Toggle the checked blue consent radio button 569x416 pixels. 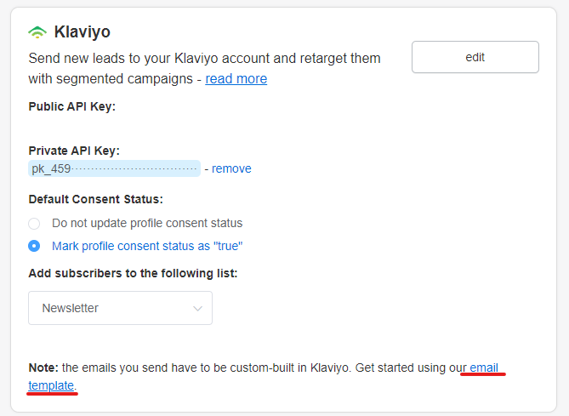pos(34,246)
